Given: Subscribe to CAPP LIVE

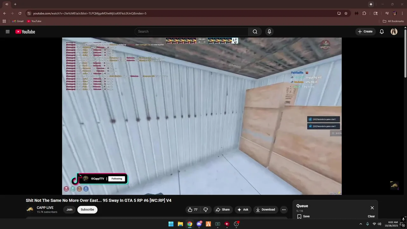Looking at the screenshot, I should click(87, 210).
